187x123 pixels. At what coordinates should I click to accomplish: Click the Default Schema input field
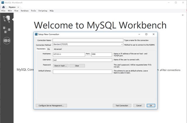pos(82,72)
